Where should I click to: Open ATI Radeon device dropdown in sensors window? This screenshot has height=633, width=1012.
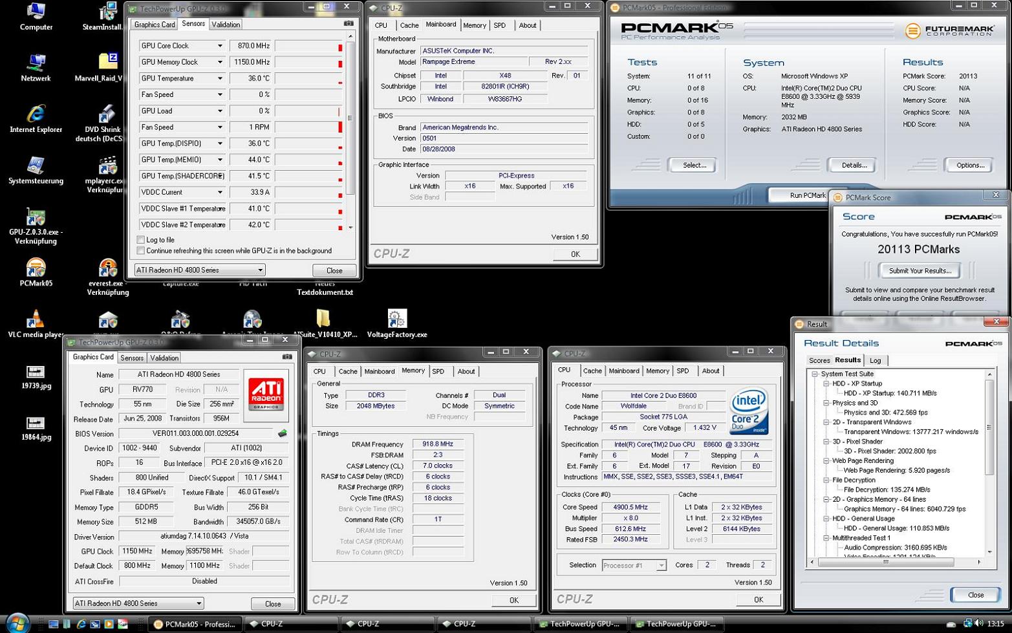coord(199,270)
